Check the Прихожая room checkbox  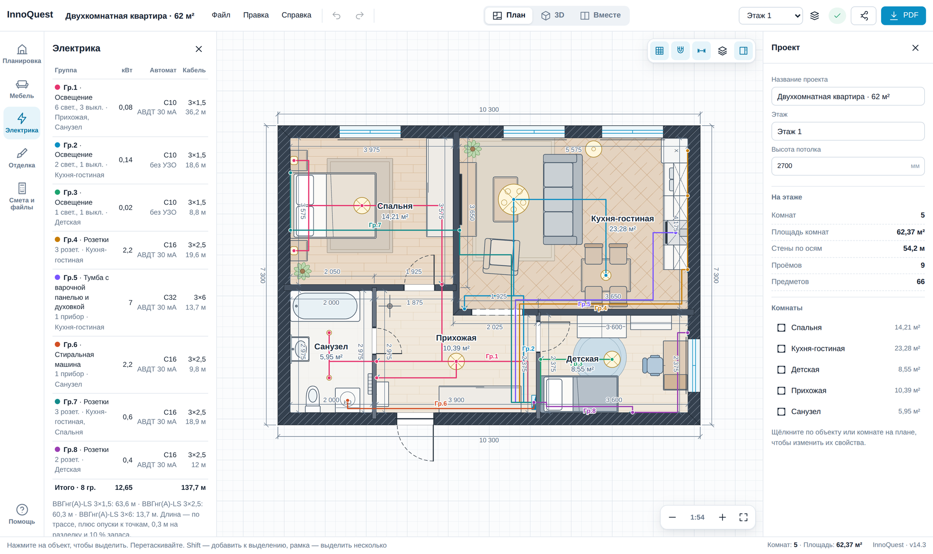point(781,391)
